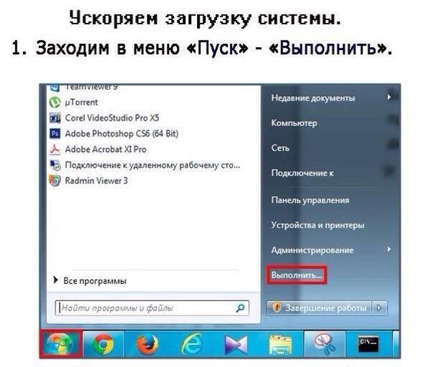Click the Найти программы и файлы search field
The image size is (430, 367).
[152, 308]
